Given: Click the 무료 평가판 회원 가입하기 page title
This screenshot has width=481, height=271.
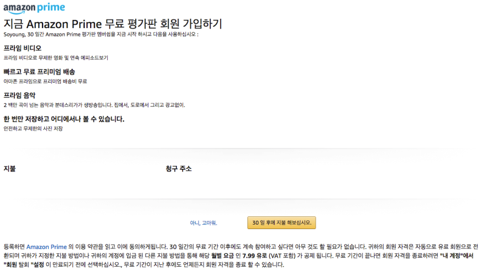Looking at the screenshot, I should point(113,24).
